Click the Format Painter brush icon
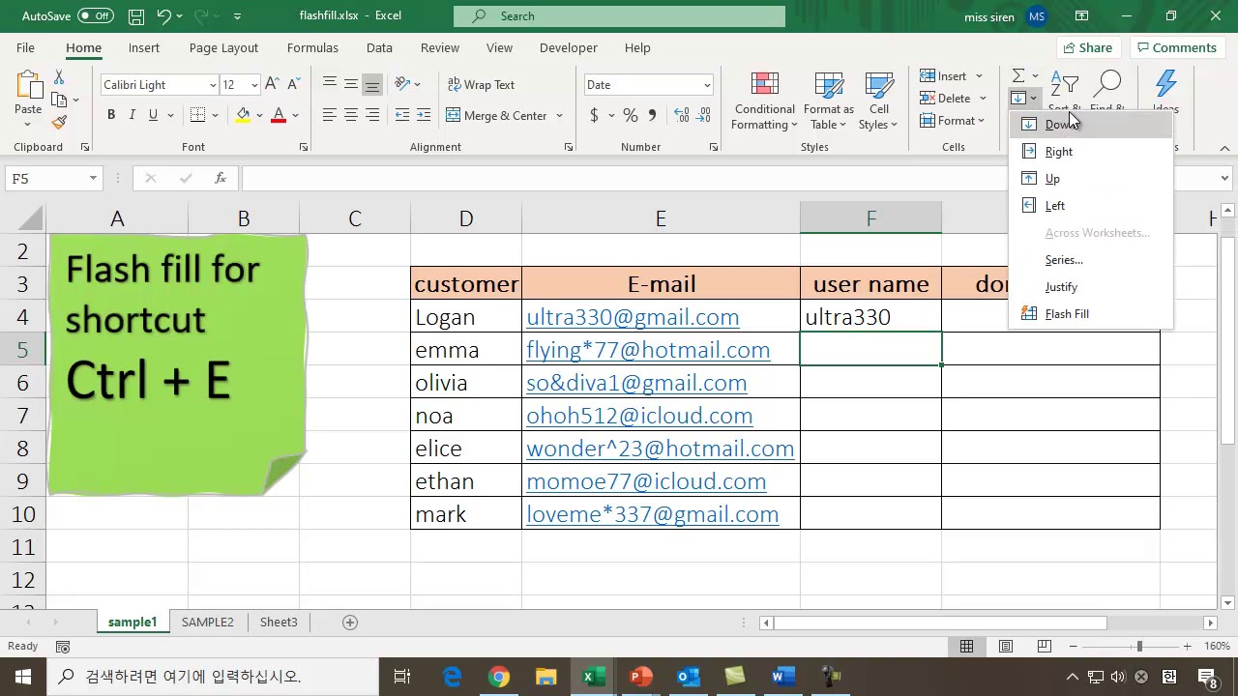This screenshot has height=696, width=1238. pyautogui.click(x=59, y=123)
